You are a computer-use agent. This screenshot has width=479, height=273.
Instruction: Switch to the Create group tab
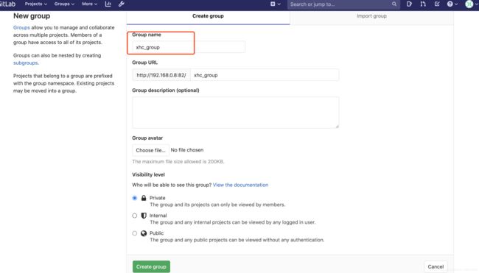pyautogui.click(x=208, y=16)
